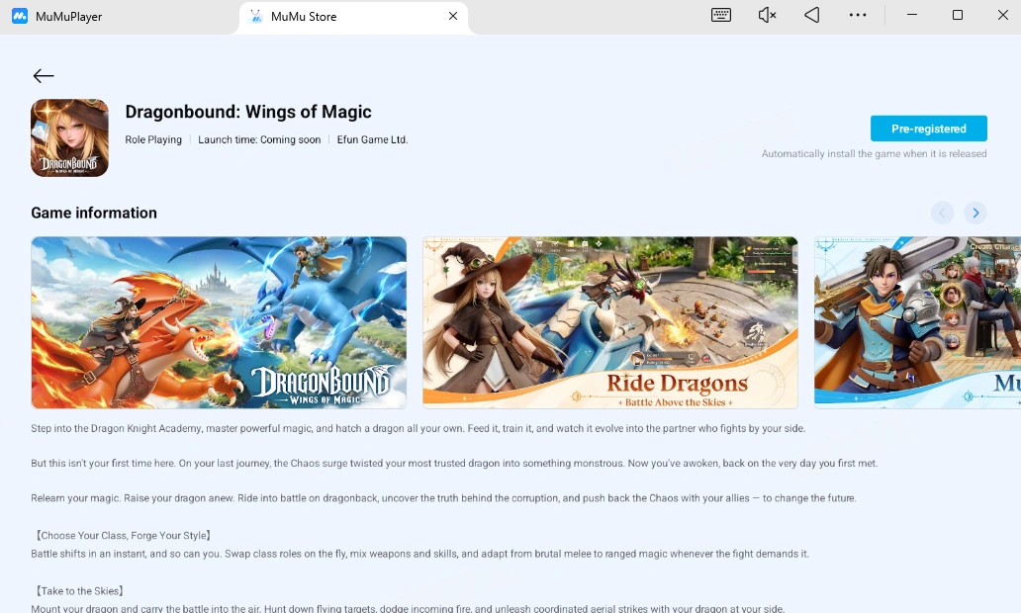Close the MuMu Store tab
The image size is (1021, 613).
pyautogui.click(x=453, y=16)
